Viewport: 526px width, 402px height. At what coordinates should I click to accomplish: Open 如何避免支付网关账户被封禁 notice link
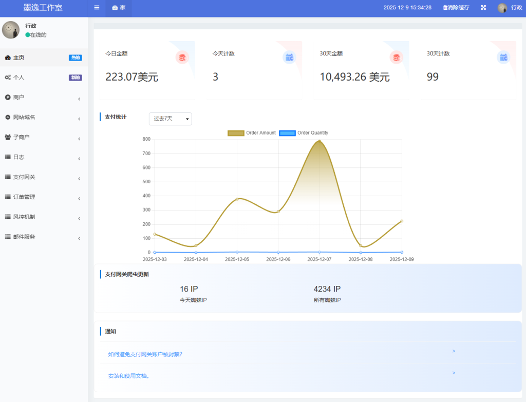tap(145, 354)
